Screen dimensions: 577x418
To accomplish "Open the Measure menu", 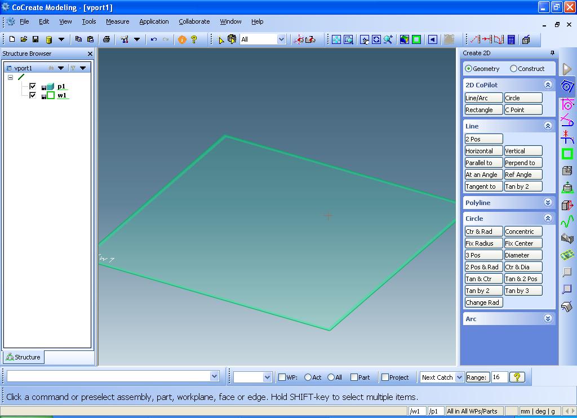I will click(117, 21).
